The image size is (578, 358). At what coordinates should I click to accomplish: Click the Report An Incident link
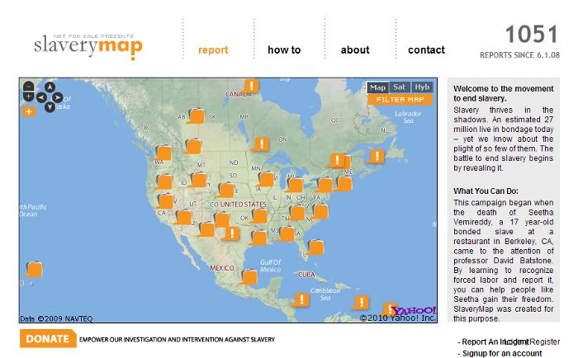495,342
